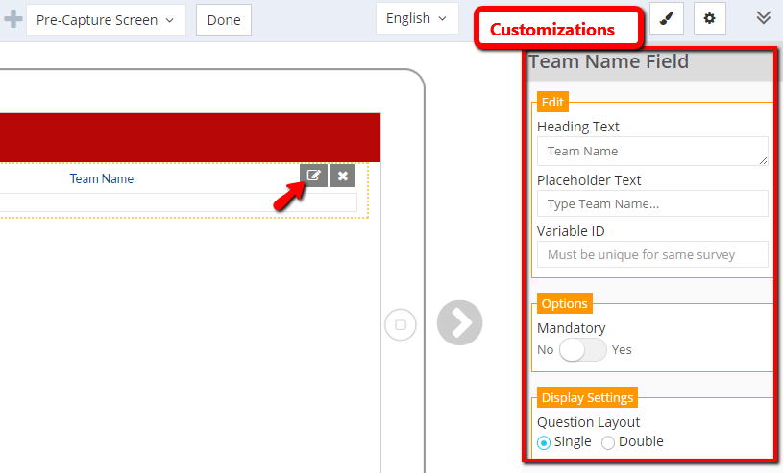Collapse panel with double chevron icon
This screenshot has width=783, height=473.
pyautogui.click(x=763, y=17)
